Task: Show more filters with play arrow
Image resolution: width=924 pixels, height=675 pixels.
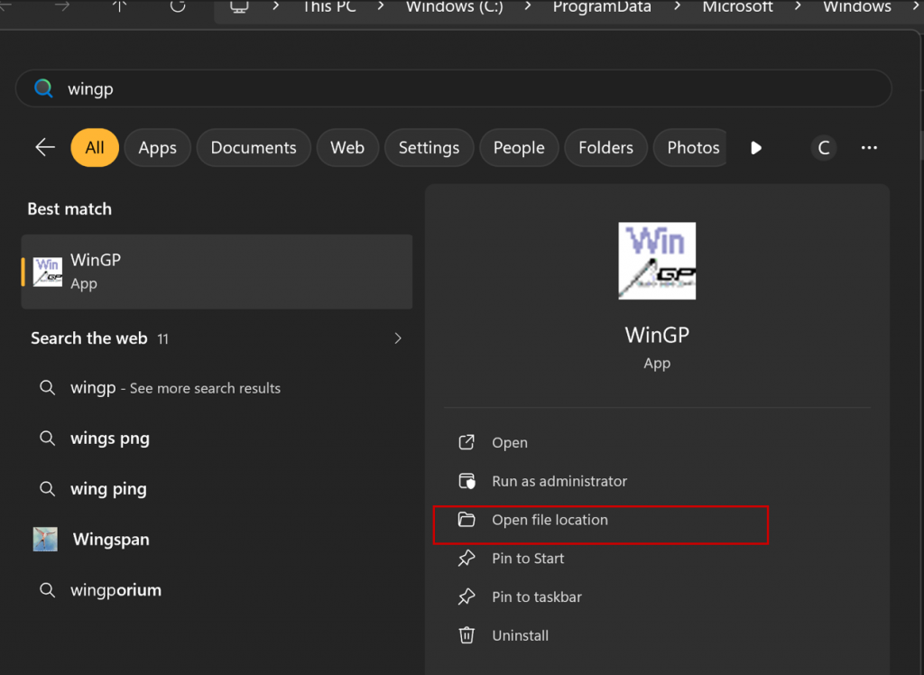Action: [756, 148]
